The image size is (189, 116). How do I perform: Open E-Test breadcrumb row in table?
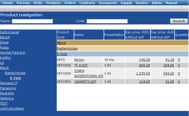pyautogui.click(x=62, y=54)
